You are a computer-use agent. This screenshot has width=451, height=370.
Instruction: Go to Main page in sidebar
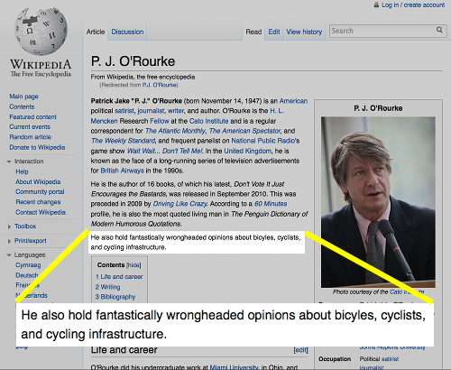(x=23, y=97)
